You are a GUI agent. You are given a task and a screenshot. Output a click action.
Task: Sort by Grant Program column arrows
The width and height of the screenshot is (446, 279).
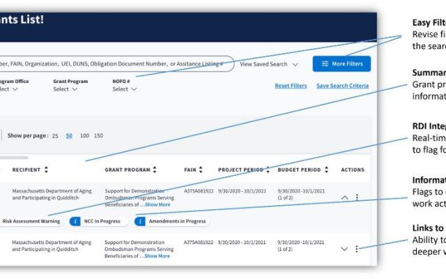pyautogui.click(x=155, y=169)
